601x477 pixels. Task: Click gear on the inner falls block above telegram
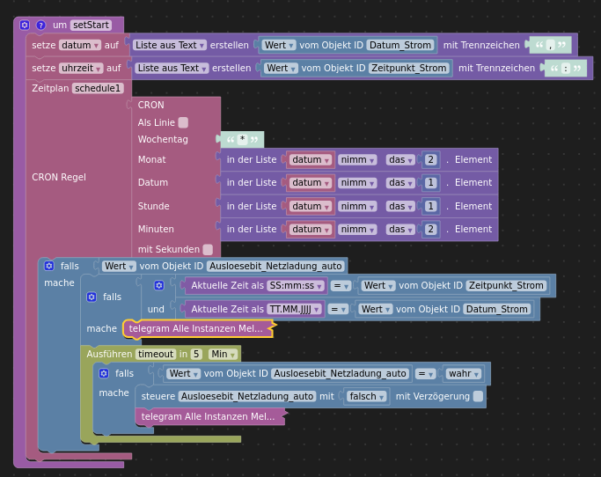click(92, 297)
